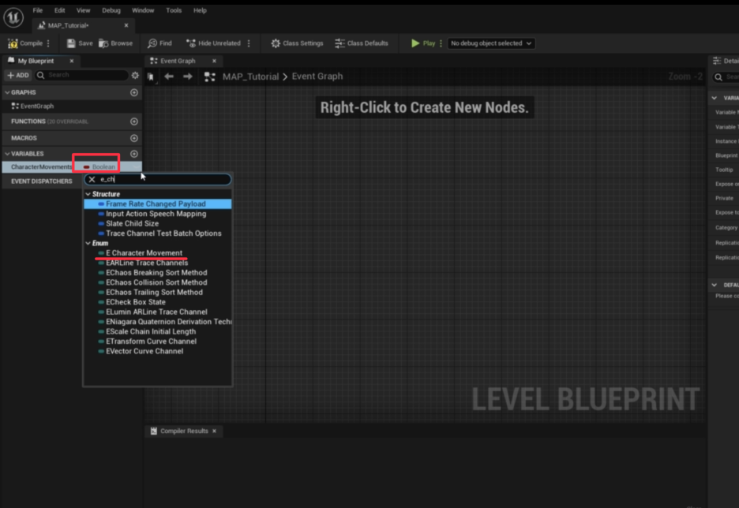The height and width of the screenshot is (508, 739).
Task: Click Browse in the toolbar
Action: (x=116, y=43)
